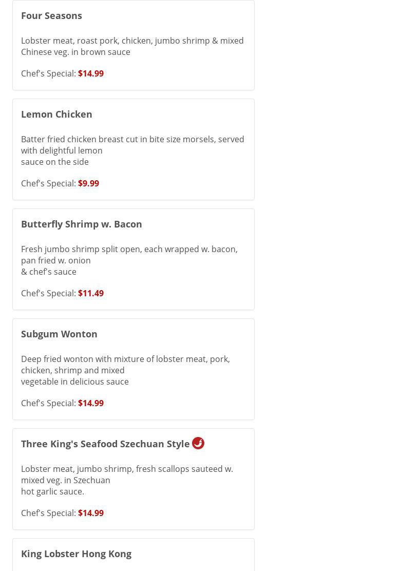Image resolution: width=403 pixels, height=571 pixels.
Task: Choose the Subgum Wonton dish
Action: click(59, 334)
